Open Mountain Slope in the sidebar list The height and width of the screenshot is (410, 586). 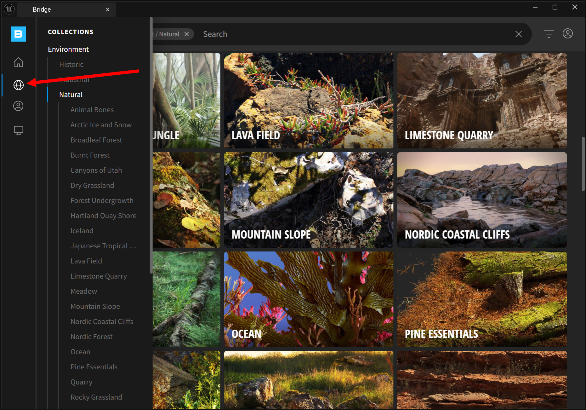click(x=95, y=306)
